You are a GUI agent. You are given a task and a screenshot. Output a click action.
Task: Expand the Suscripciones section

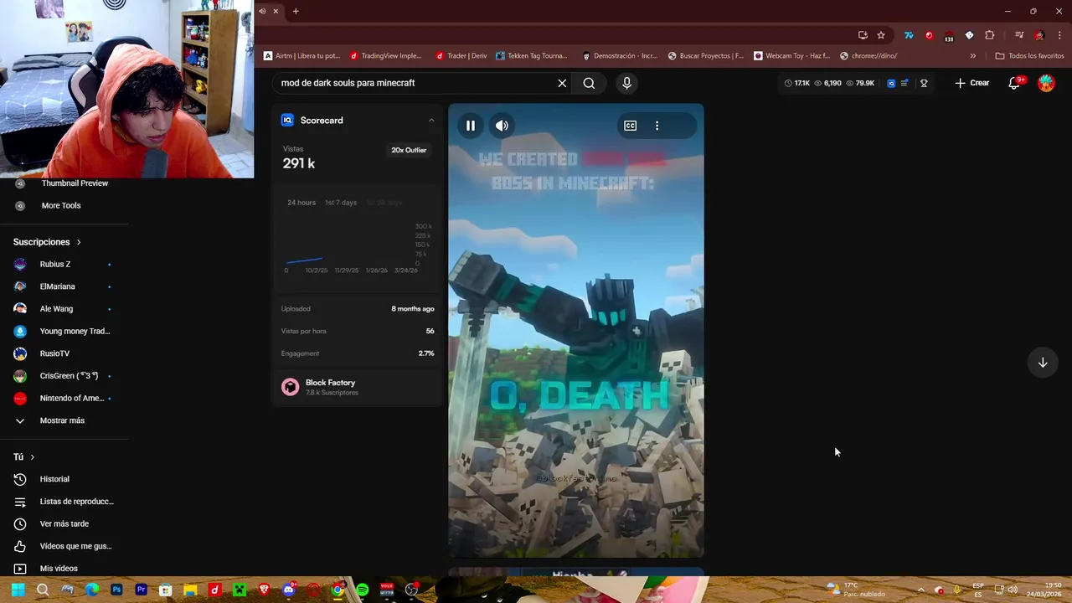(x=47, y=242)
